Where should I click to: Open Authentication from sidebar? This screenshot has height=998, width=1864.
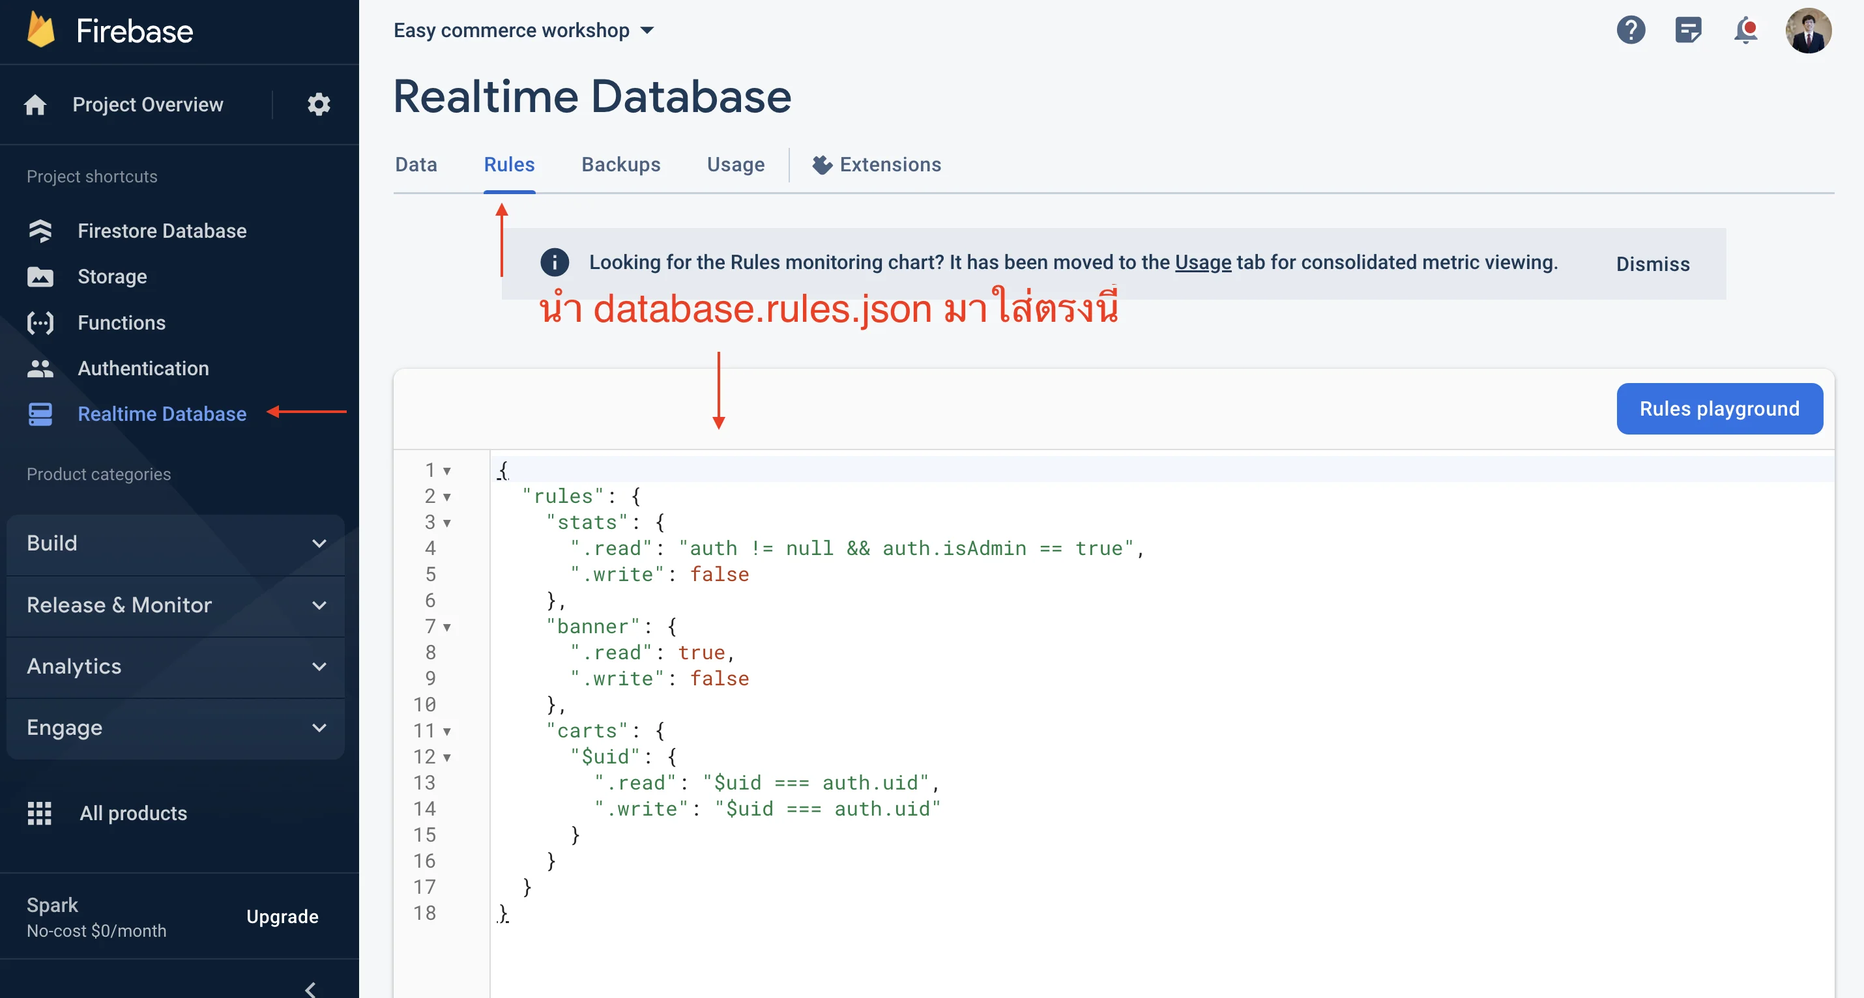pos(143,368)
